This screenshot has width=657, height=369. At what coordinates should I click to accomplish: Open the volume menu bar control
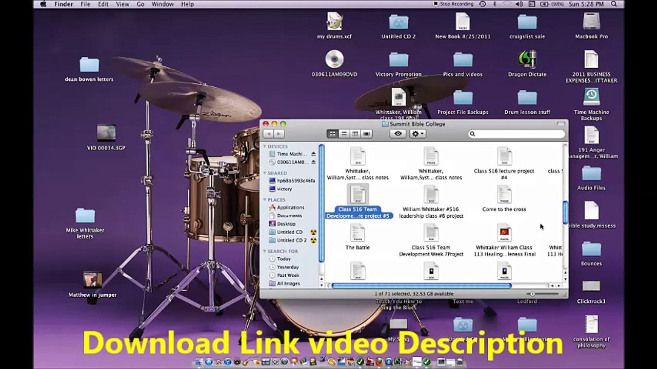(519, 4)
